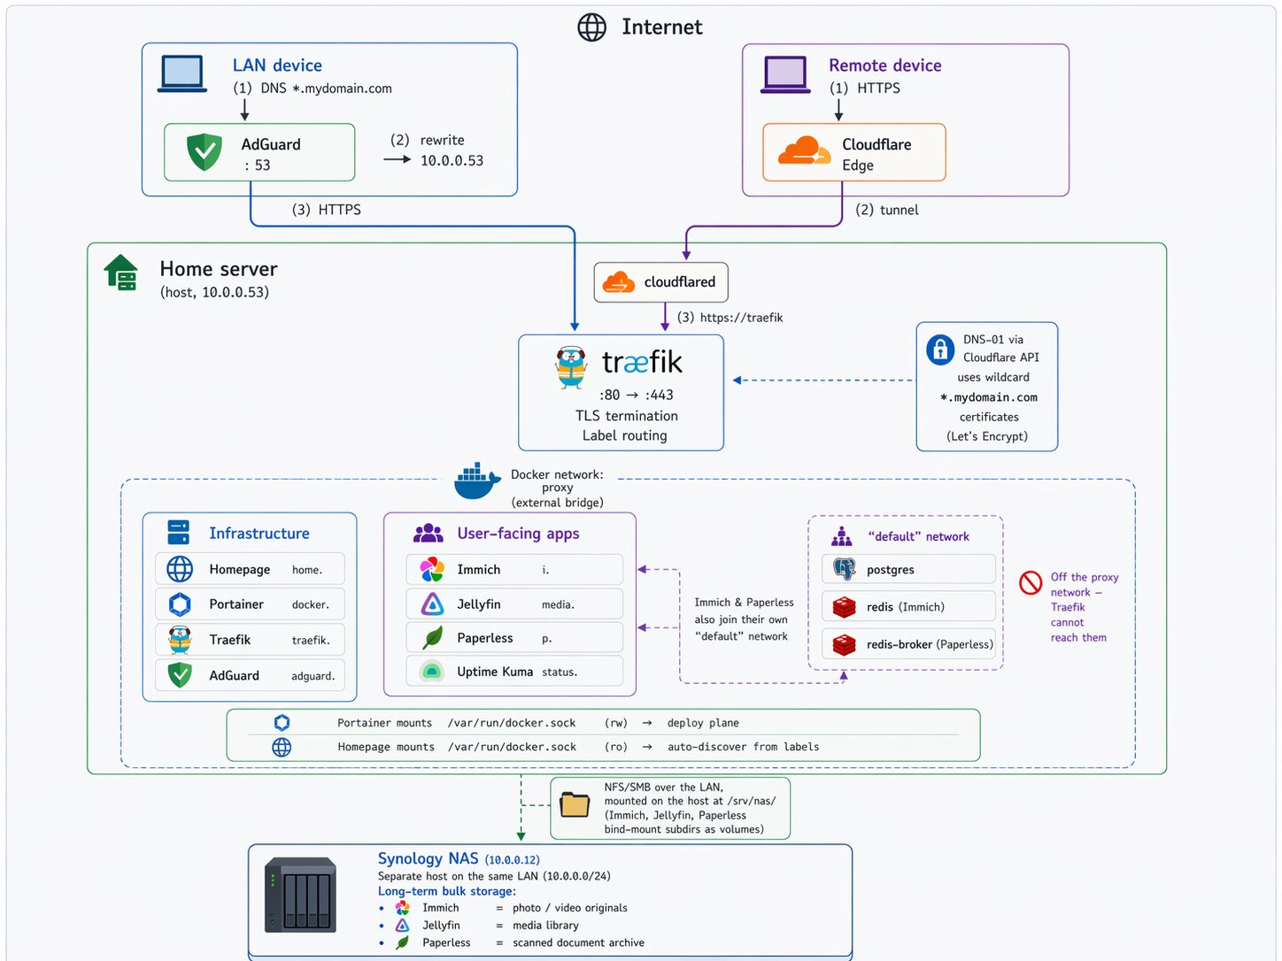Screen dimensions: 1282x961
Task: Click the "(Let's Encrypt)" text
Action: click(987, 436)
